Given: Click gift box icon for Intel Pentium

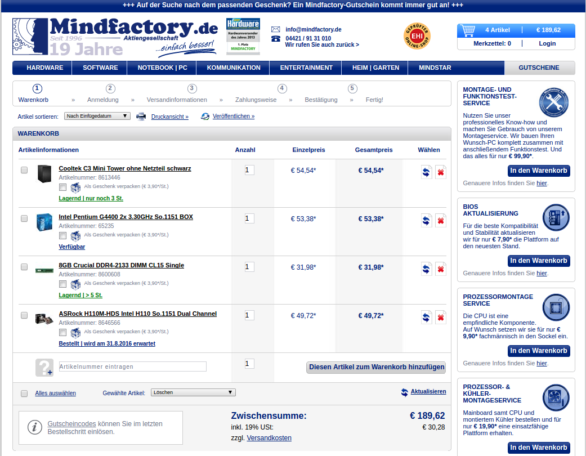Looking at the screenshot, I should [75, 235].
